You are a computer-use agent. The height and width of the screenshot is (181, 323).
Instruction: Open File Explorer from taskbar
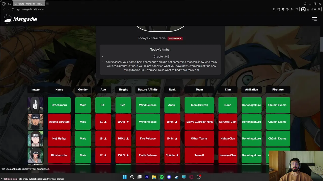[x=154, y=177]
